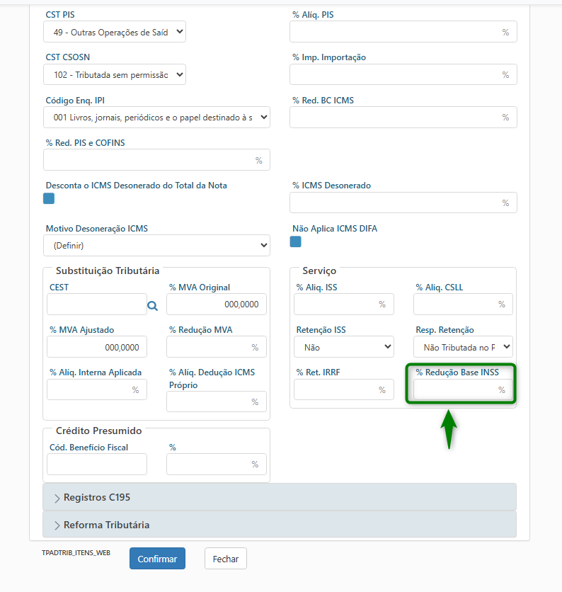Click the Confirmar button
This screenshot has height=592, width=562.
(157, 559)
